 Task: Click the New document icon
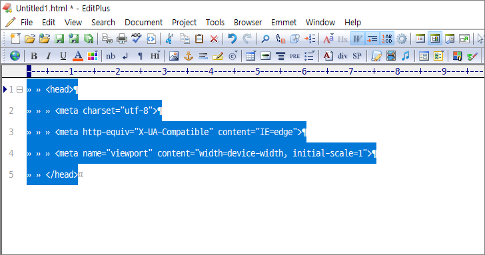[x=15, y=39]
